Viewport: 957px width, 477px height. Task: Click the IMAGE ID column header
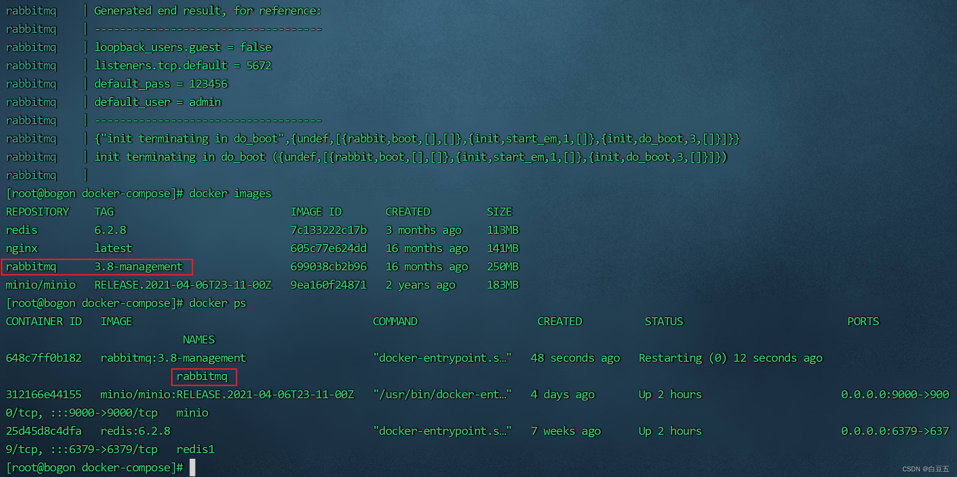[316, 212]
